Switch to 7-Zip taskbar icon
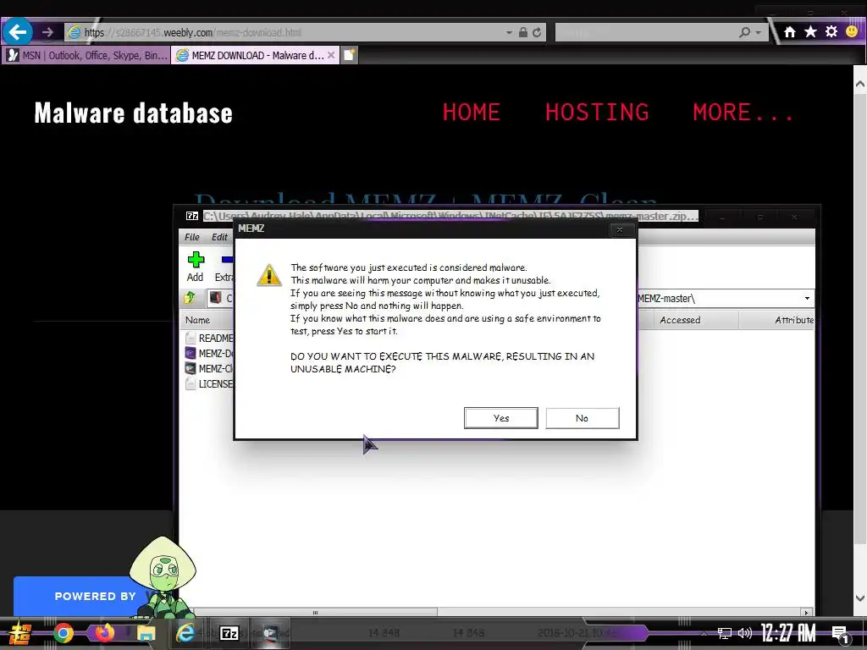The image size is (867, 650). coord(229,633)
